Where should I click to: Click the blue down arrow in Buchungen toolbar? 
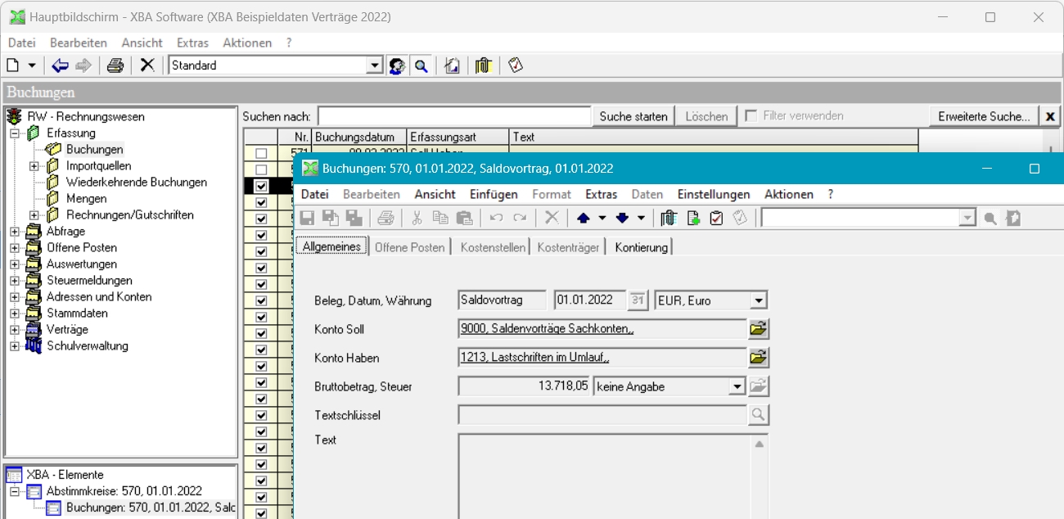622,218
